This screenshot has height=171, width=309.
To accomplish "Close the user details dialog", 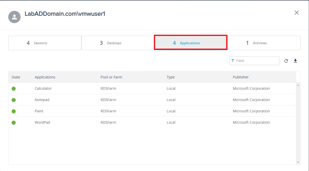I will coord(297,13).
